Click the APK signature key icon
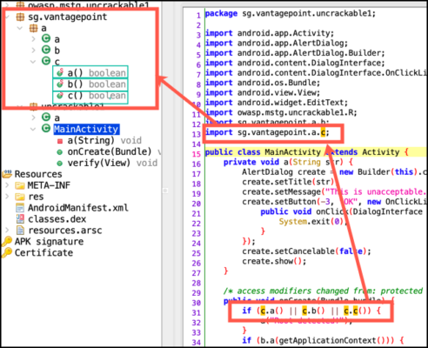 7,241
